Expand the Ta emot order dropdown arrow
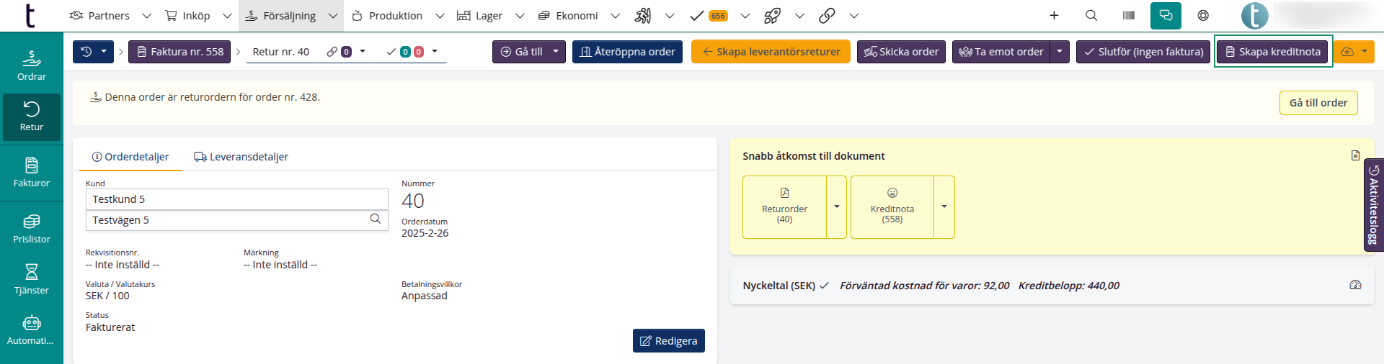 [x=1060, y=52]
